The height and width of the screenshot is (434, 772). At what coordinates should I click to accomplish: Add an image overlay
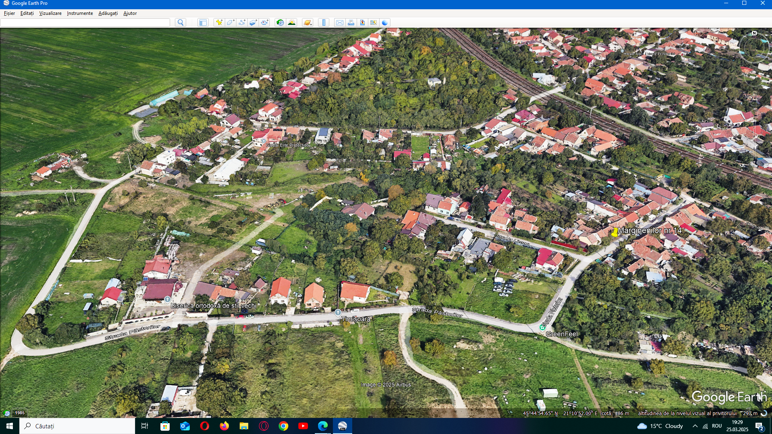253,23
